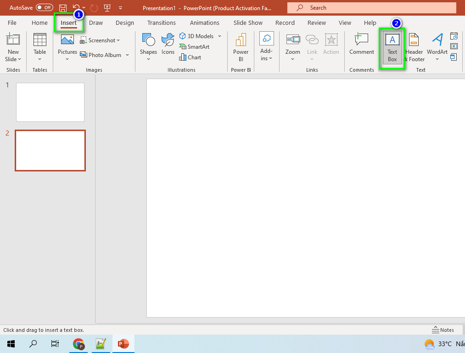Viewport: 465px width, 353px height.
Task: Open the Windows Start menu
Action: pyautogui.click(x=11, y=344)
